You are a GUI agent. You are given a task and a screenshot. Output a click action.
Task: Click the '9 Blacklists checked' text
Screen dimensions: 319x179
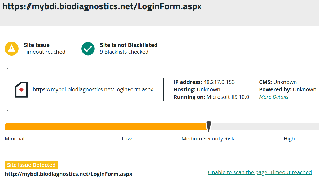(x=124, y=52)
